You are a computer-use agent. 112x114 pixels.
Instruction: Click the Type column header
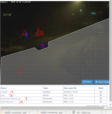46,88
